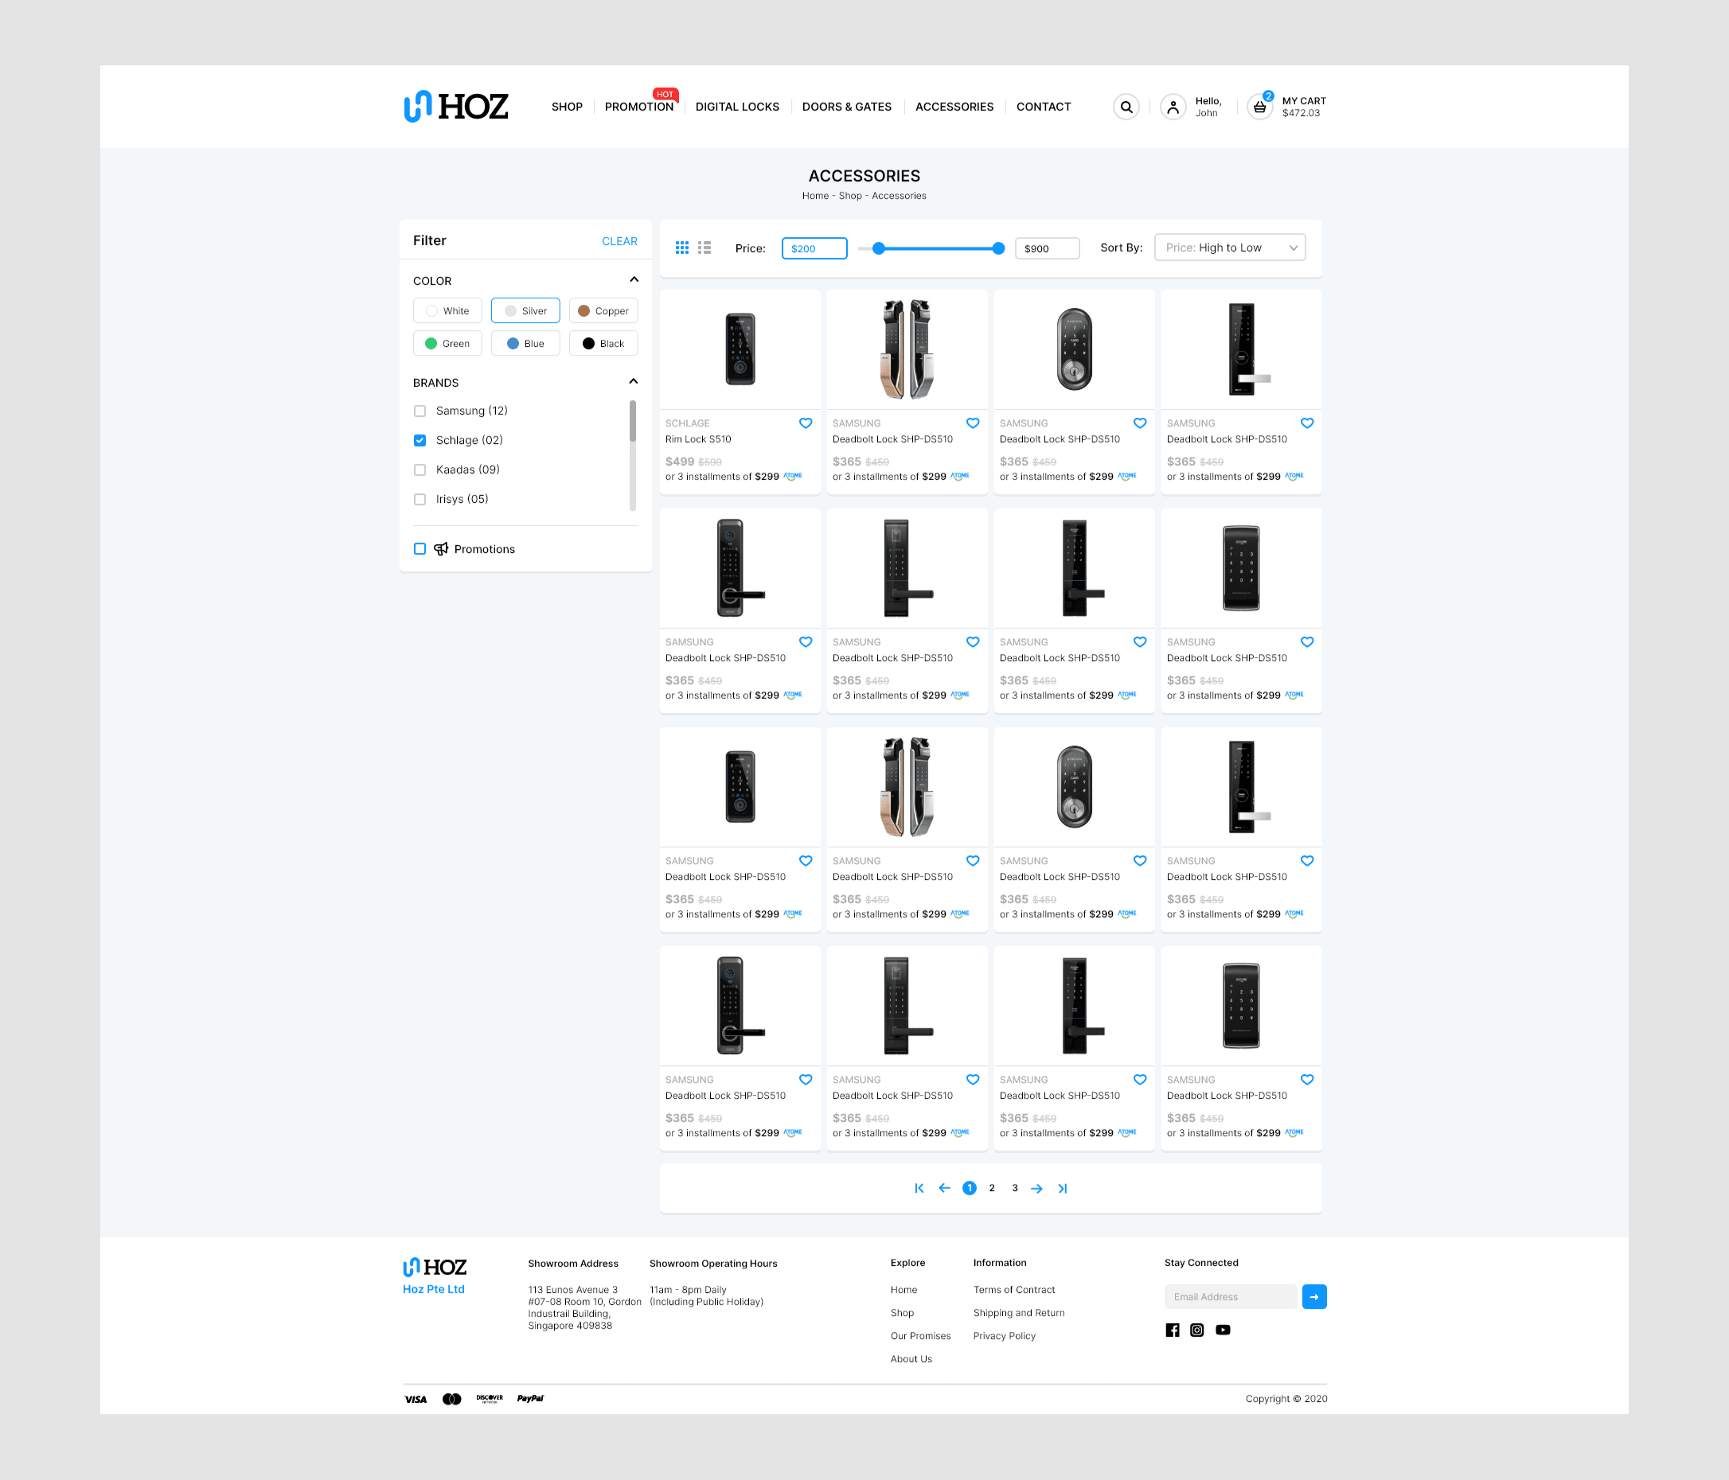Go to page 2 of results
Screen dimensions: 1729x1480
coord(991,1188)
